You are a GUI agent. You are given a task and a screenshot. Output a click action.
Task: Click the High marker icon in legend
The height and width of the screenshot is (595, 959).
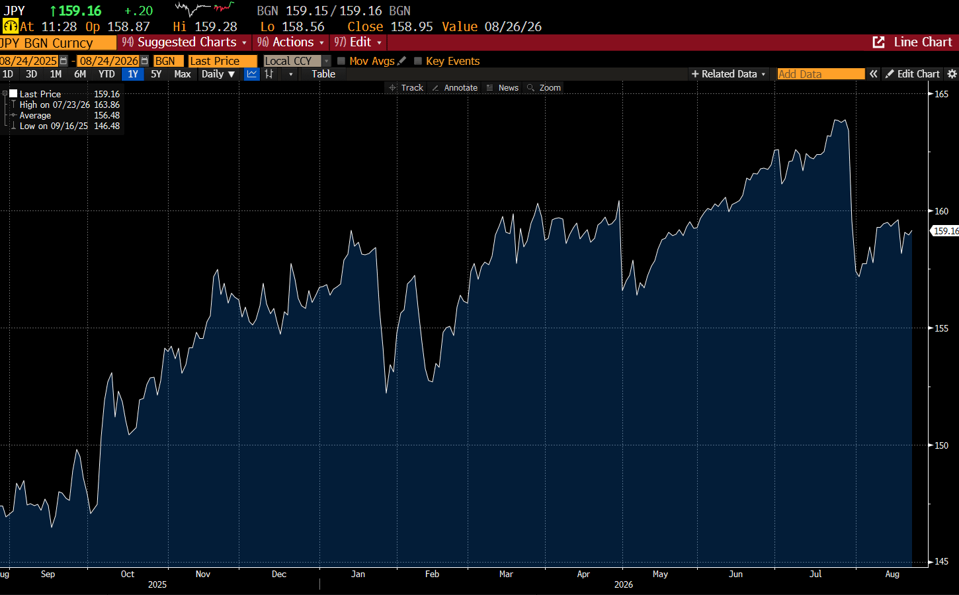coord(13,105)
